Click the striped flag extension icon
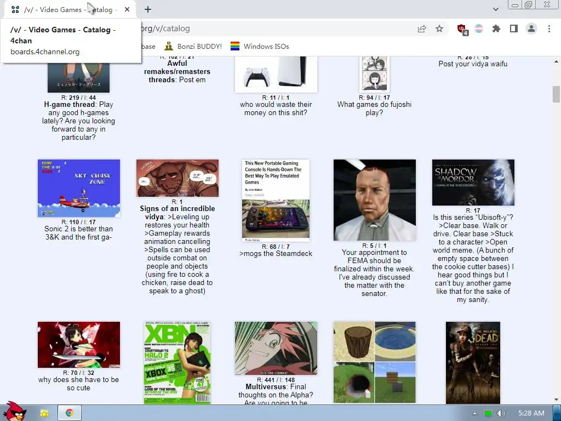The image size is (561, 421). click(479, 29)
